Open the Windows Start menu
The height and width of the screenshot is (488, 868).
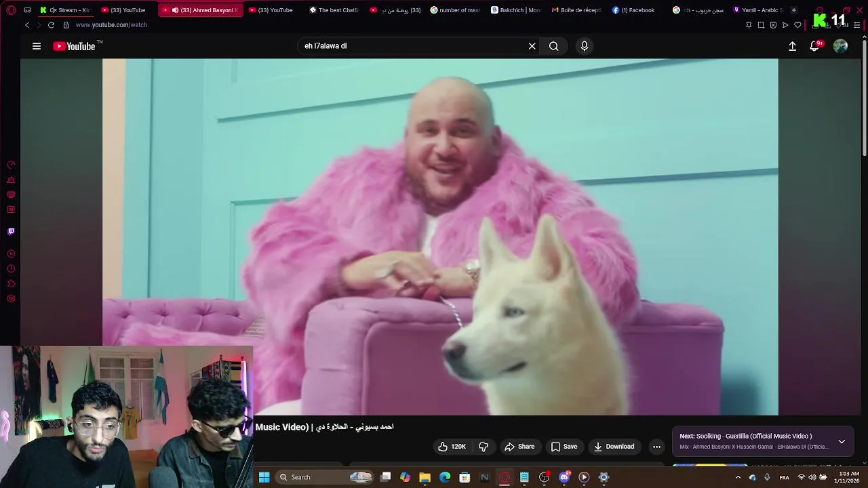coord(264,477)
